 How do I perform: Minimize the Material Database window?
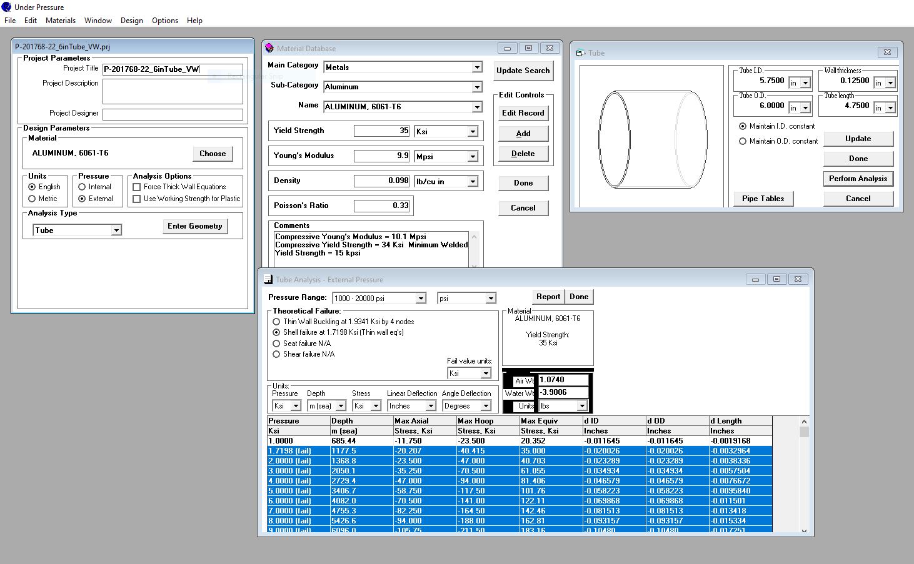tap(507, 48)
